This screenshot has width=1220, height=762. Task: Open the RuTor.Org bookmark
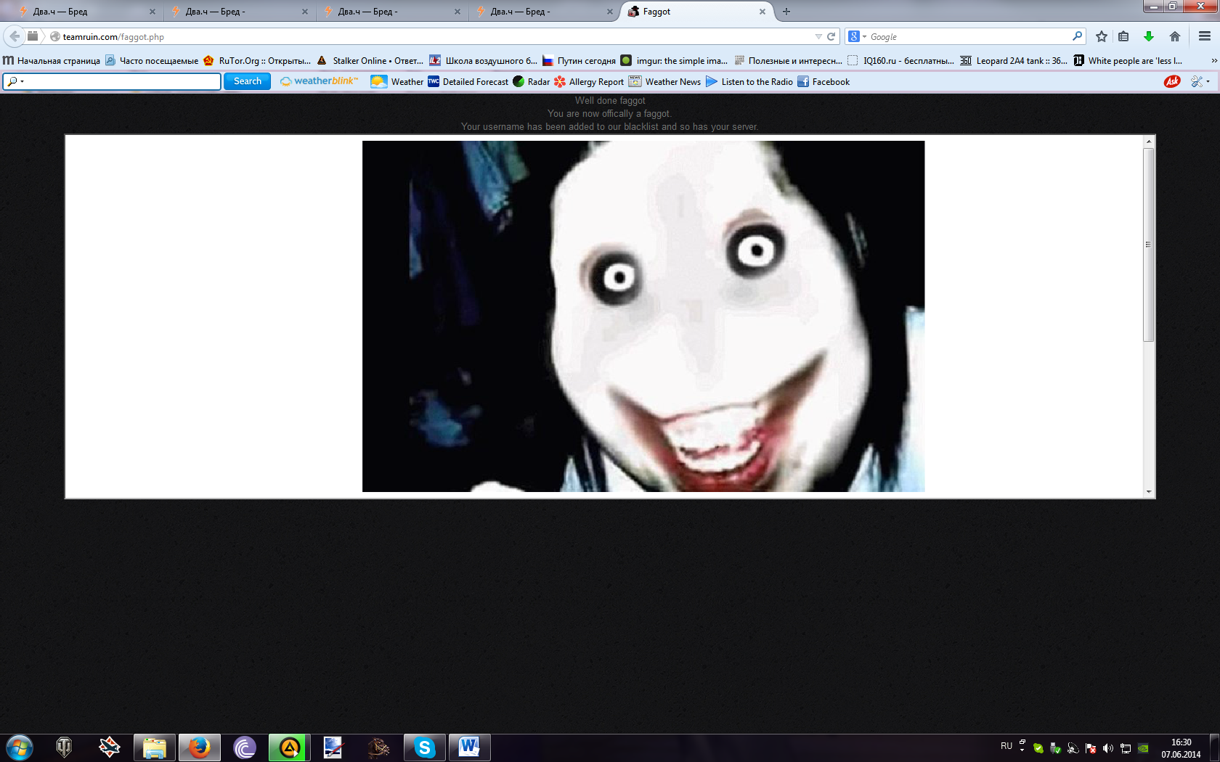(257, 61)
